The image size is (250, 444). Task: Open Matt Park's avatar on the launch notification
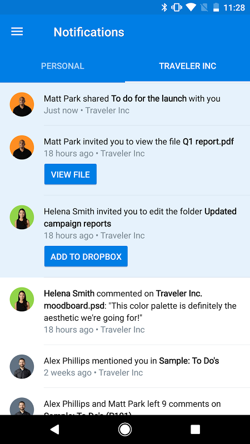point(22,104)
